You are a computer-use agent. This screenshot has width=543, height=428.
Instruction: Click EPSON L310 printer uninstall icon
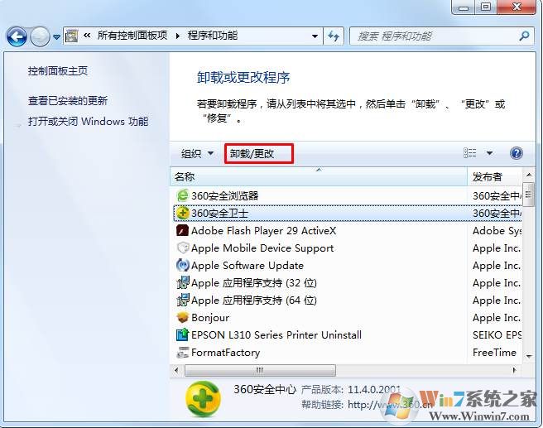(x=182, y=334)
